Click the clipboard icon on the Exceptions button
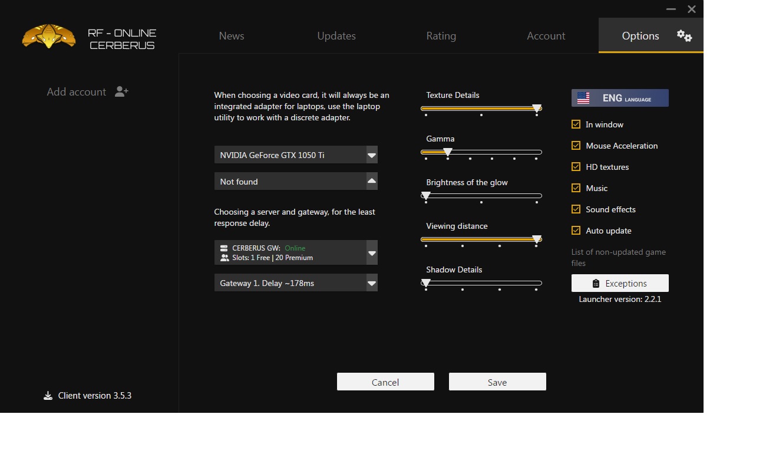The height and width of the screenshot is (460, 766). coord(596,284)
